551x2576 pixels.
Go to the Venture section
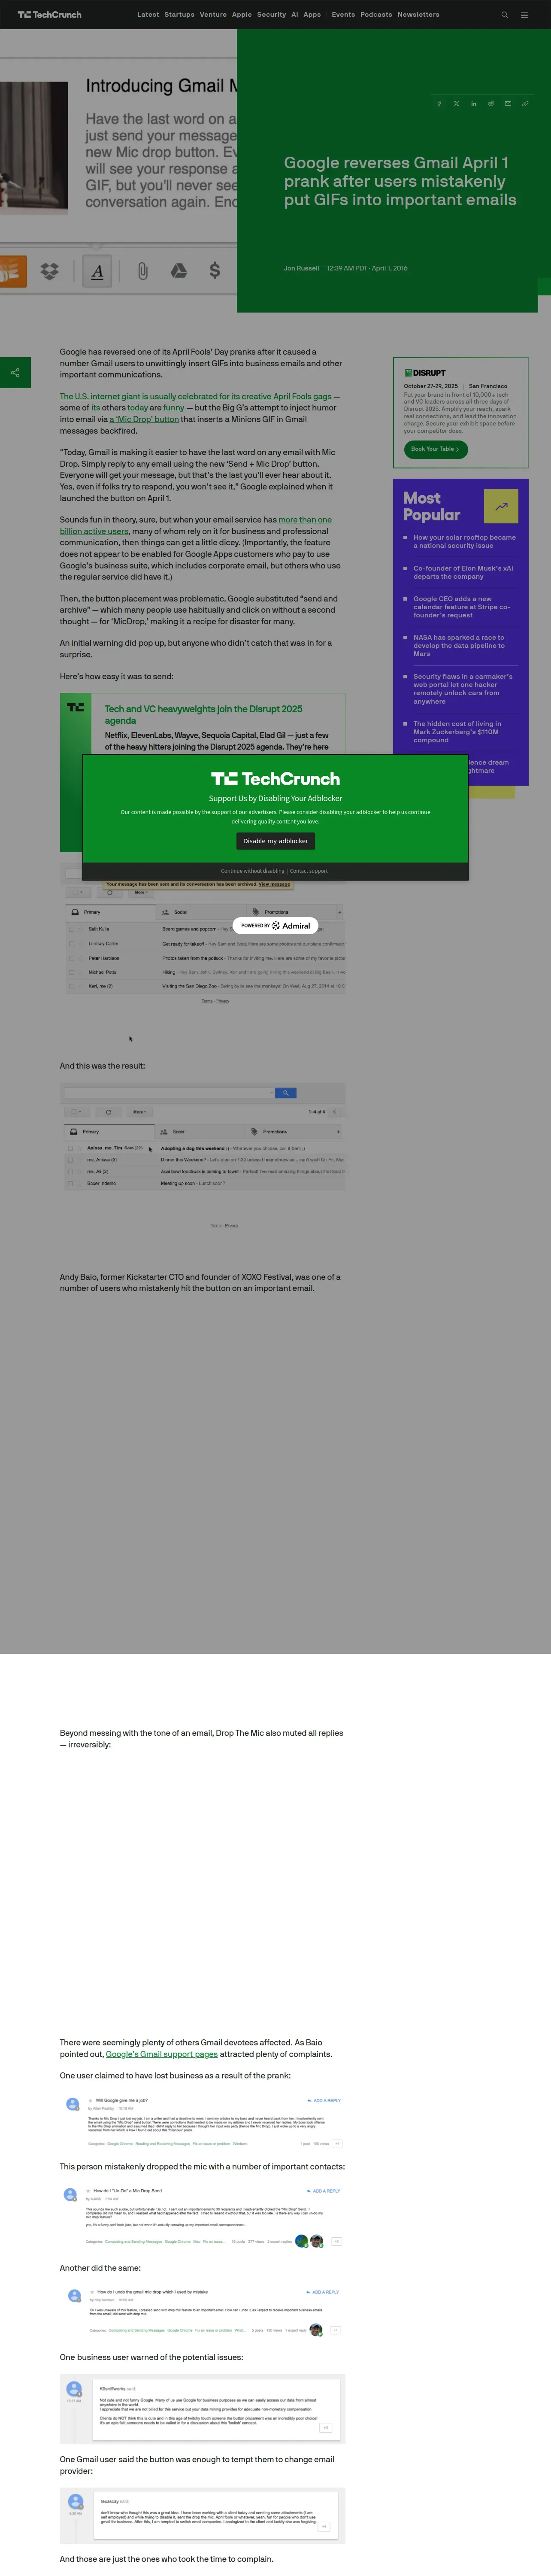(x=213, y=15)
